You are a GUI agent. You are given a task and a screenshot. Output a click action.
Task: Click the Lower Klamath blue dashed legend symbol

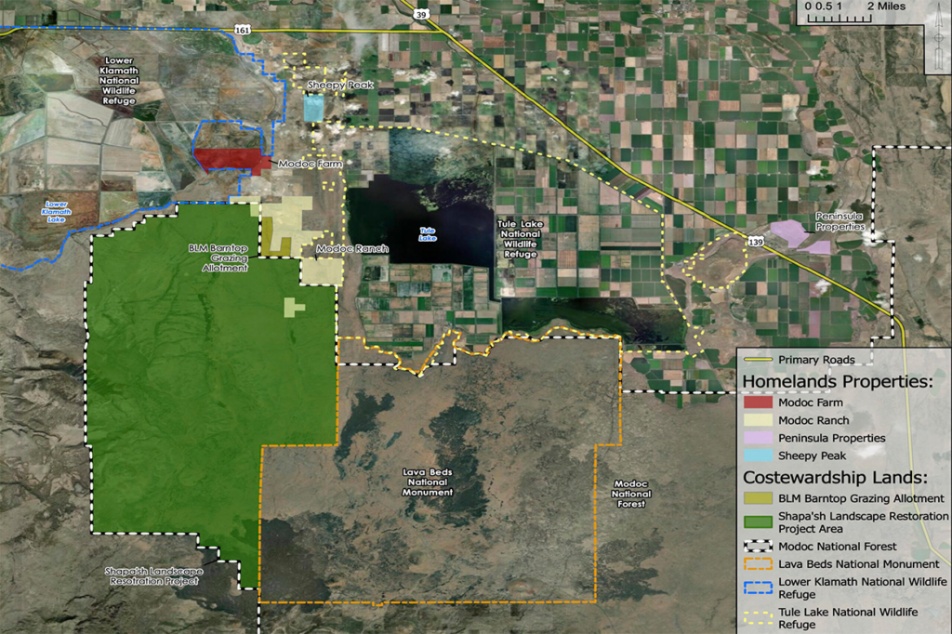pos(758,588)
